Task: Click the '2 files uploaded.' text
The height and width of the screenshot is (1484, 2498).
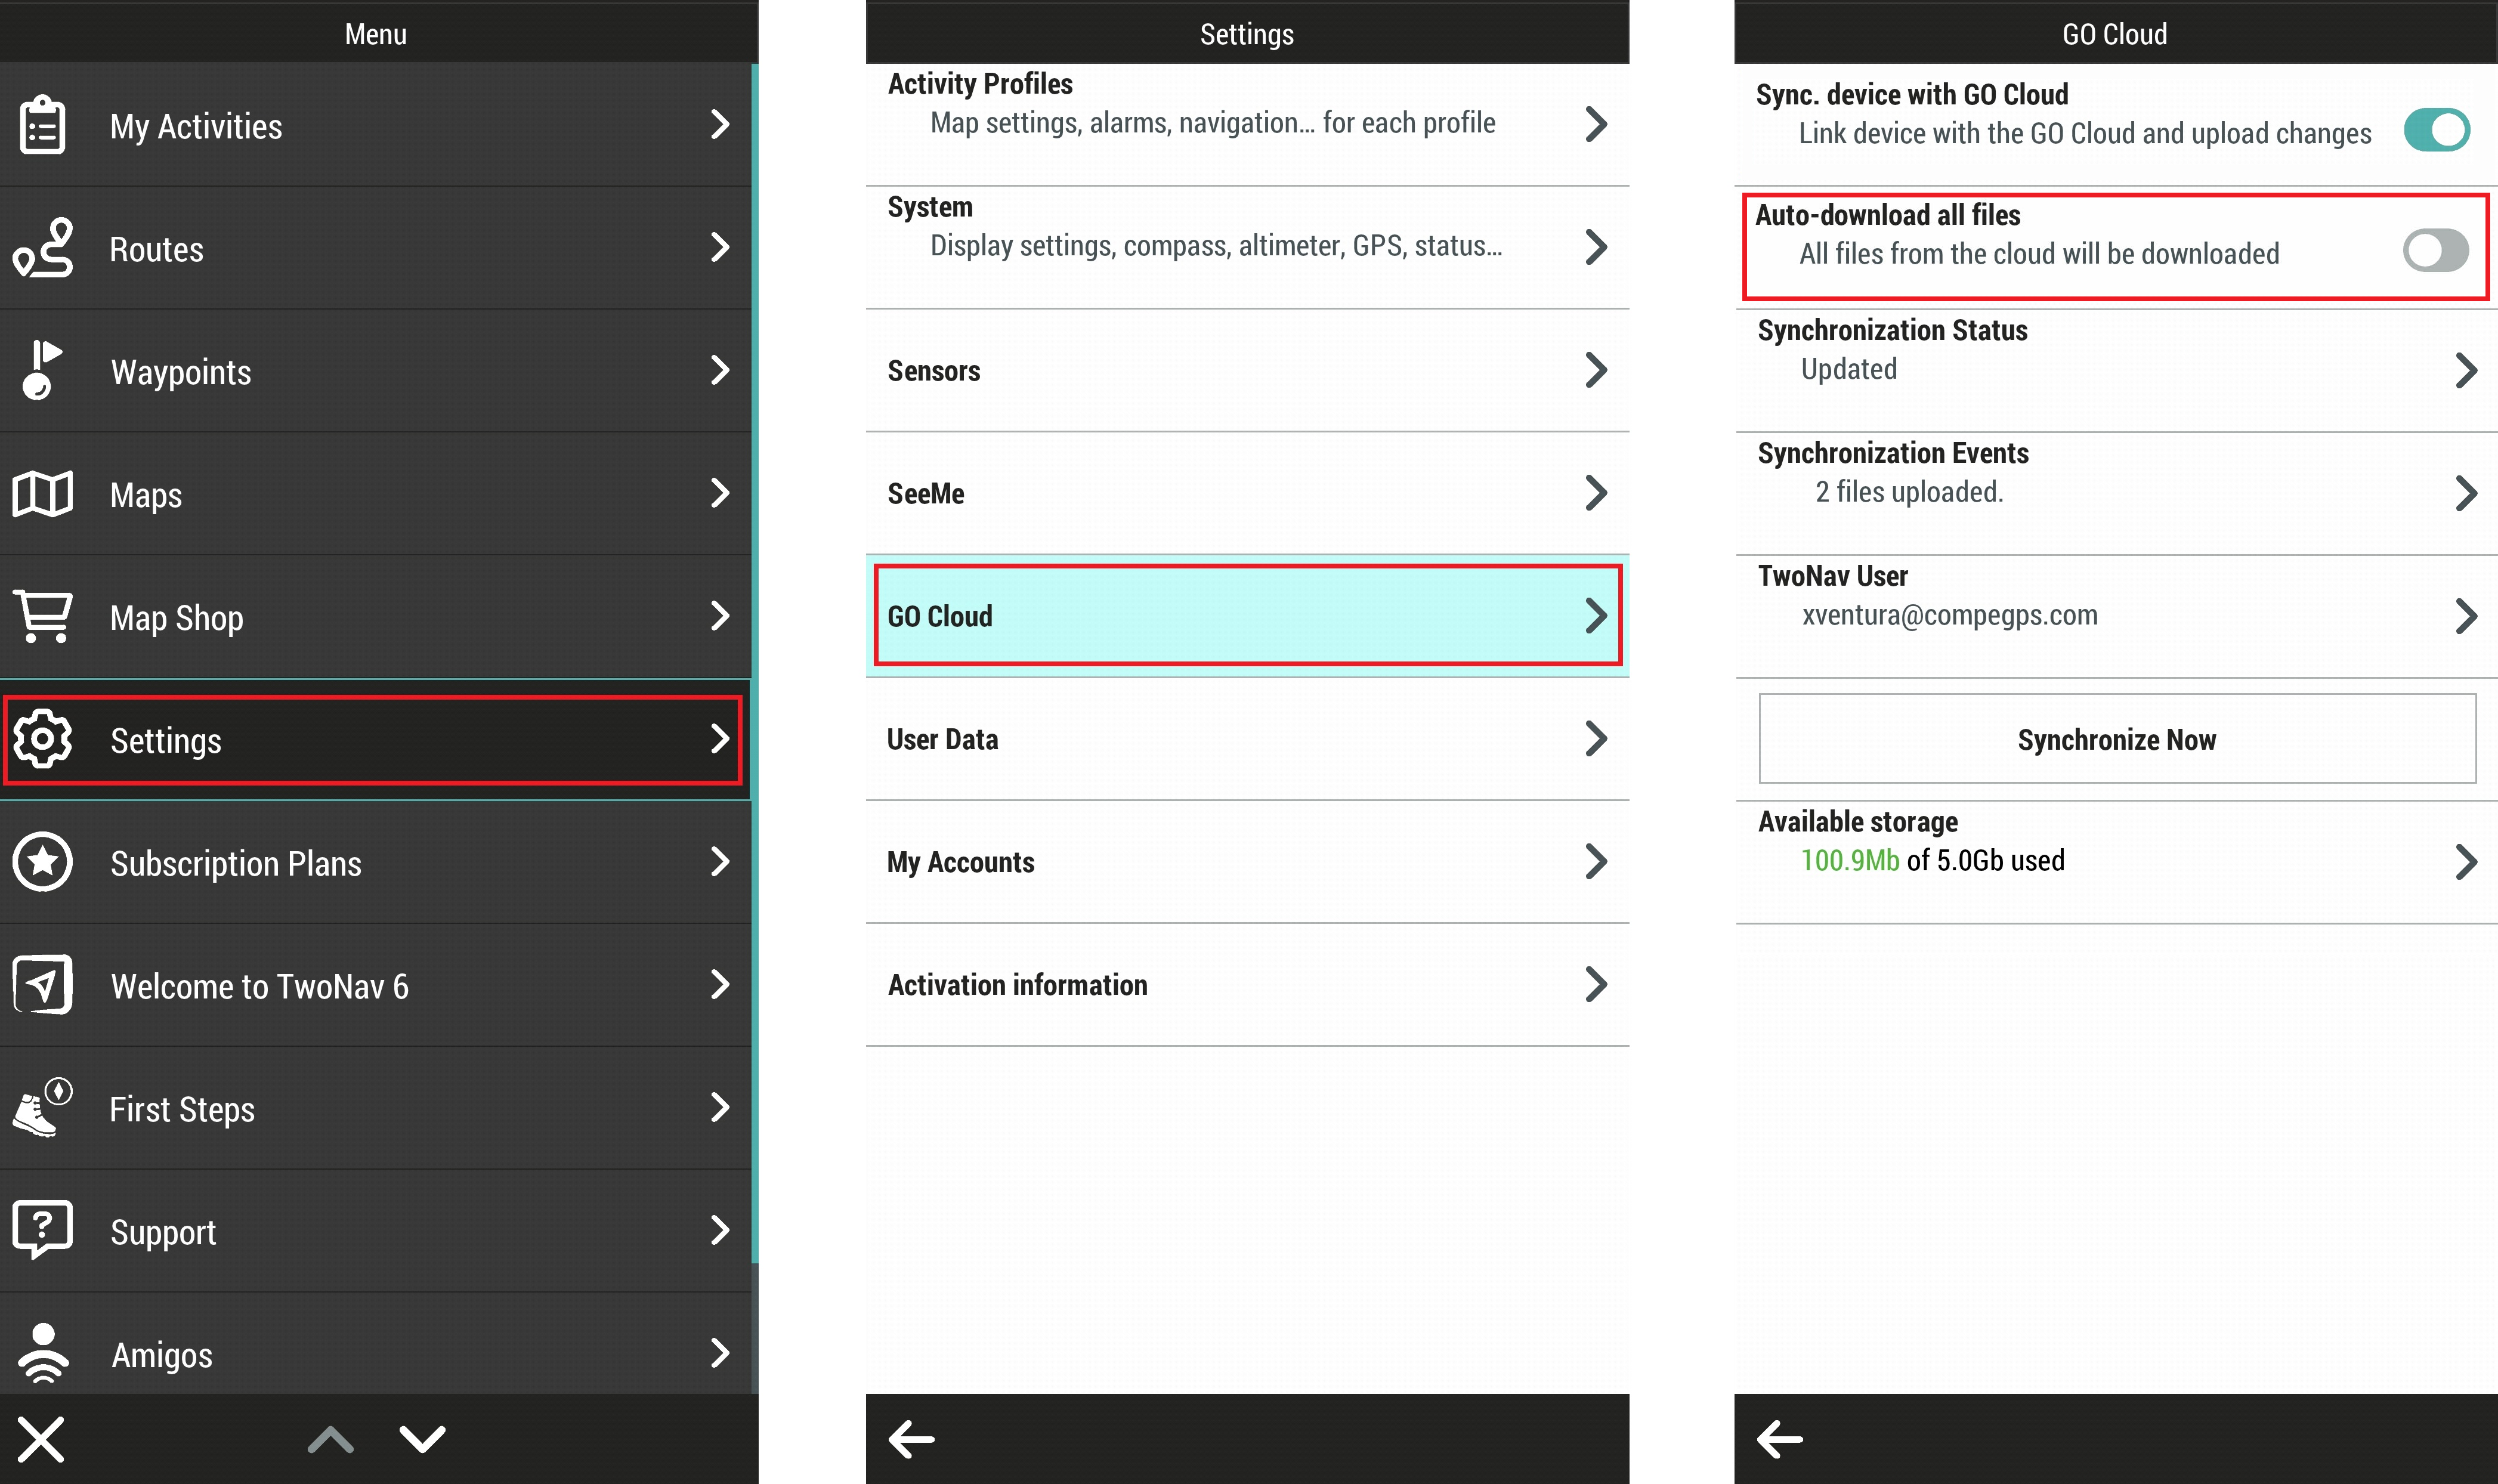Action: [1909, 492]
